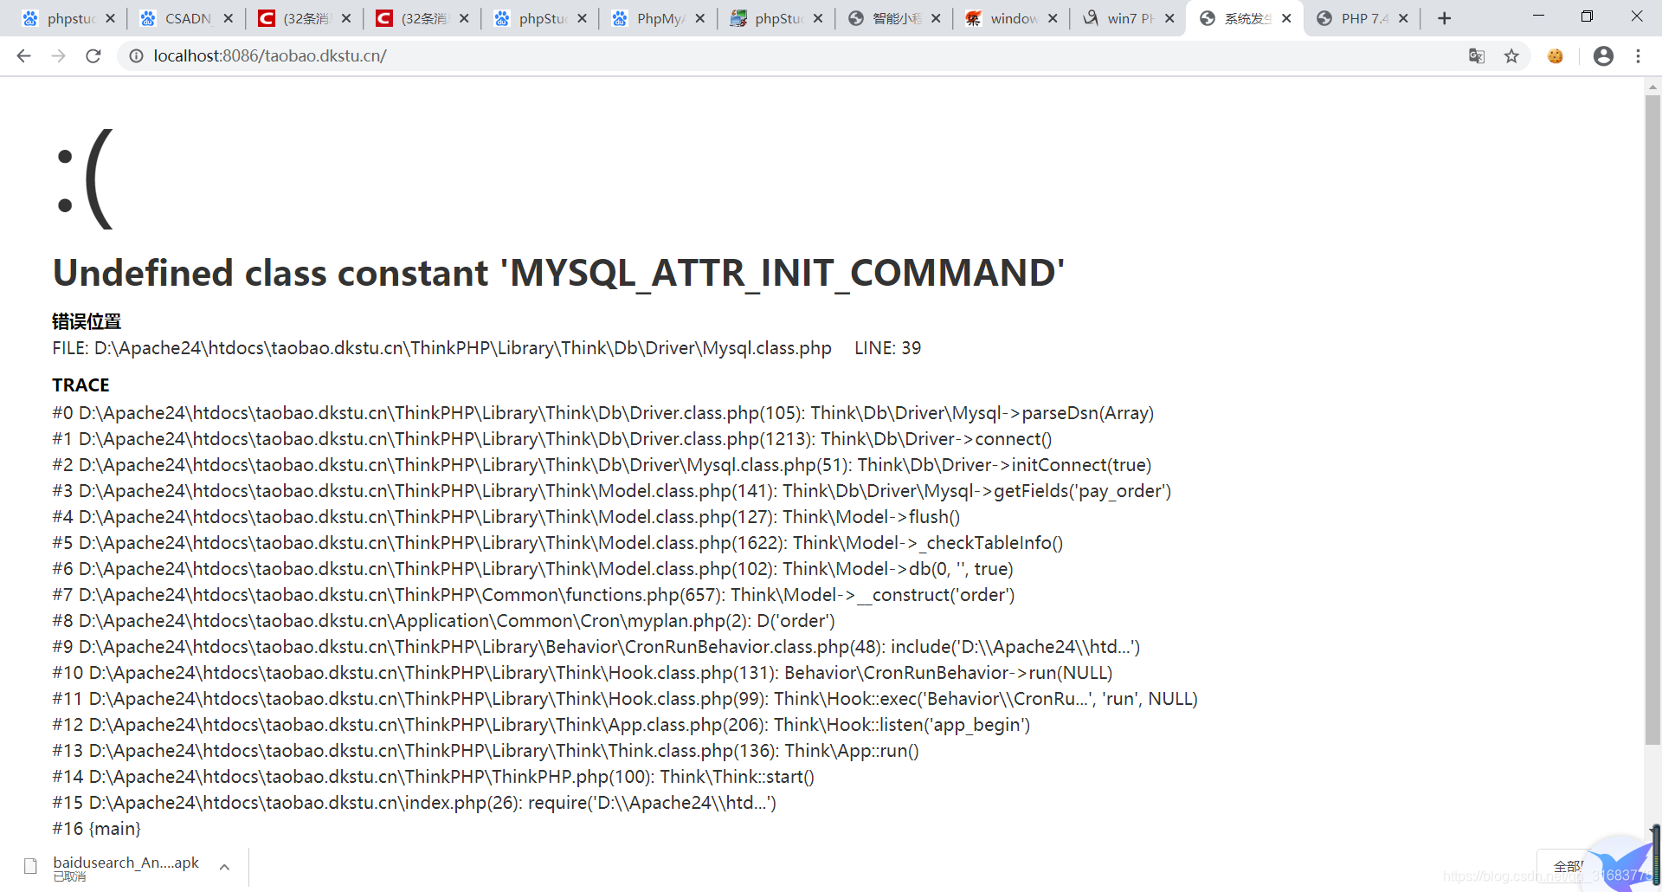
Task: Click the site info icon beside the URL
Action: 136,55
